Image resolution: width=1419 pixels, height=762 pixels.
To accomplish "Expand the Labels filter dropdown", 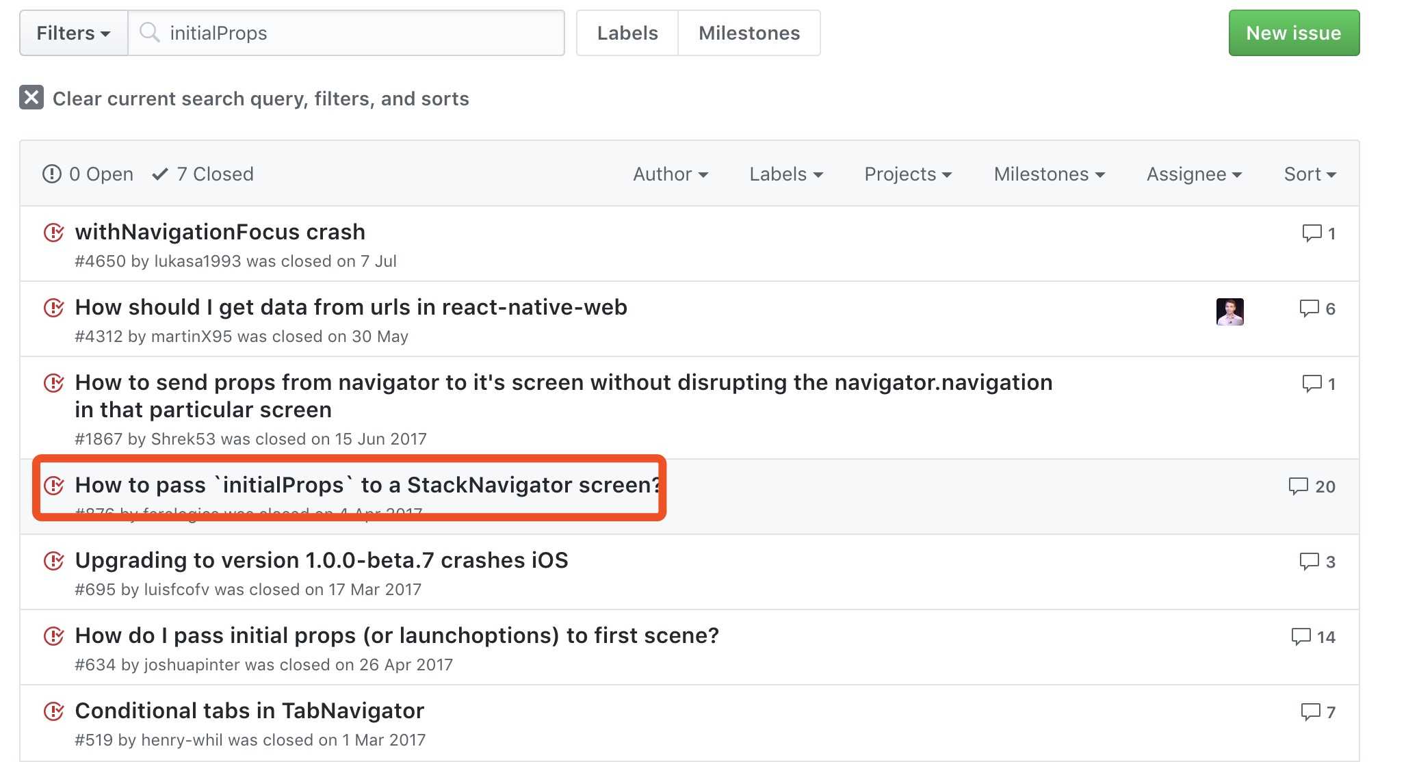I will (785, 172).
